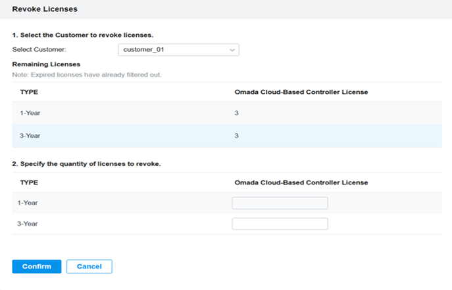
Task: Click the "Select Customer:" label
Action: coord(39,49)
